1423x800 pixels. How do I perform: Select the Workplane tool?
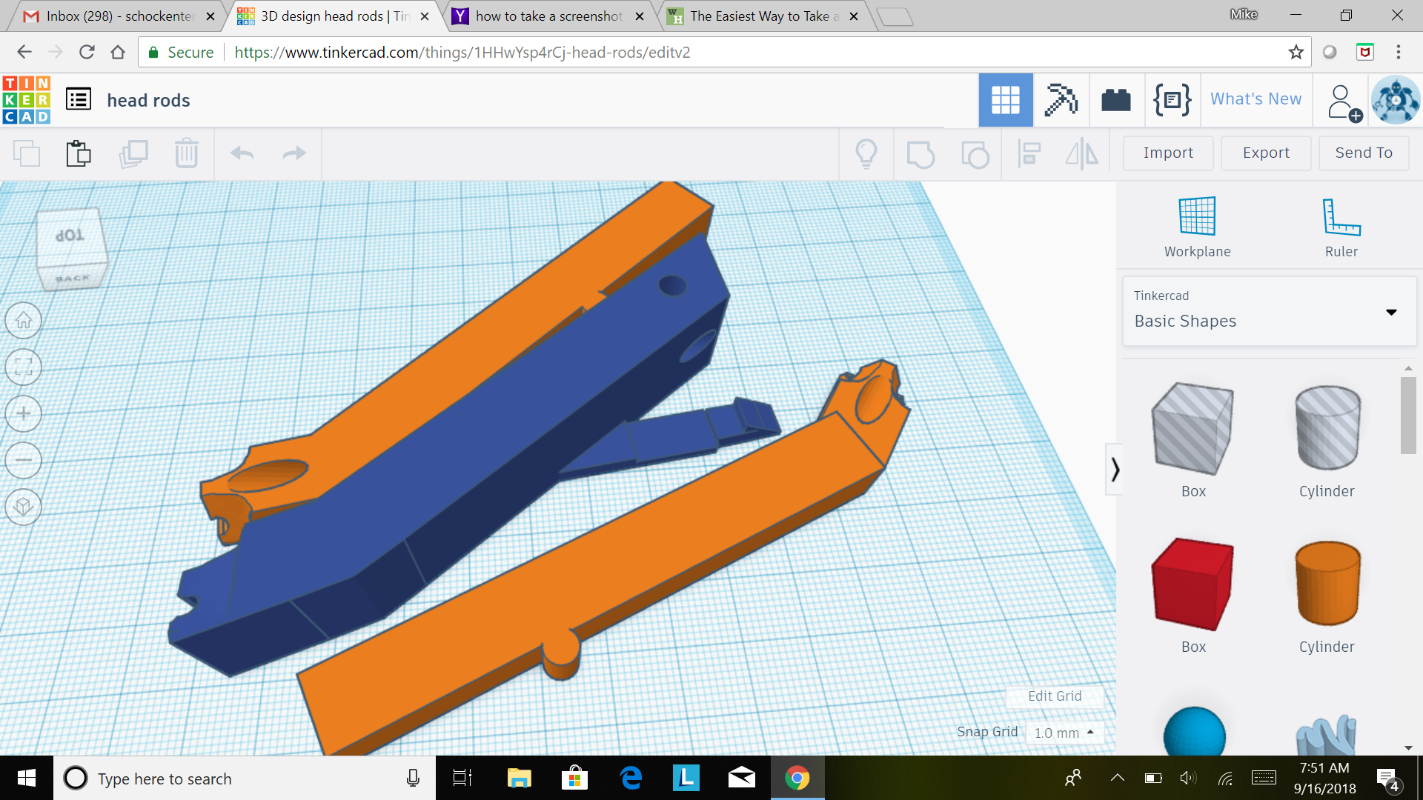(x=1197, y=227)
